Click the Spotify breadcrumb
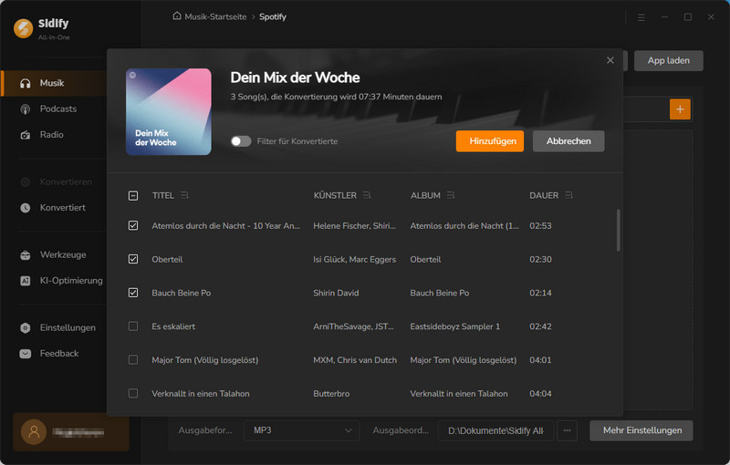 [273, 16]
